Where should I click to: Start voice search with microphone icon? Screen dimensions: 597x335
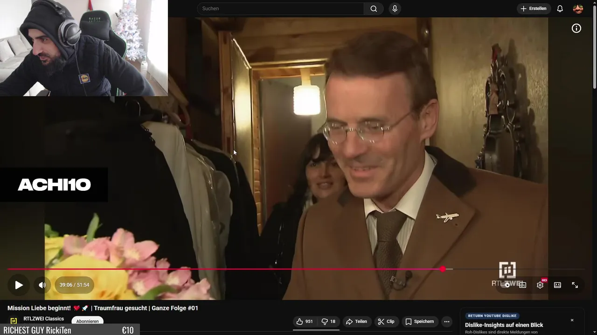point(395,8)
